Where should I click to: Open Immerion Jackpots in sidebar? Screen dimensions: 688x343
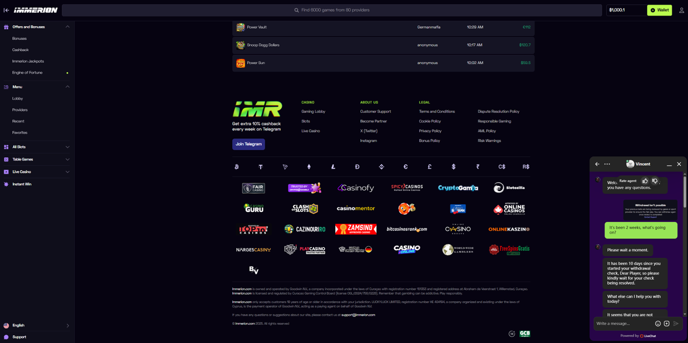point(28,61)
